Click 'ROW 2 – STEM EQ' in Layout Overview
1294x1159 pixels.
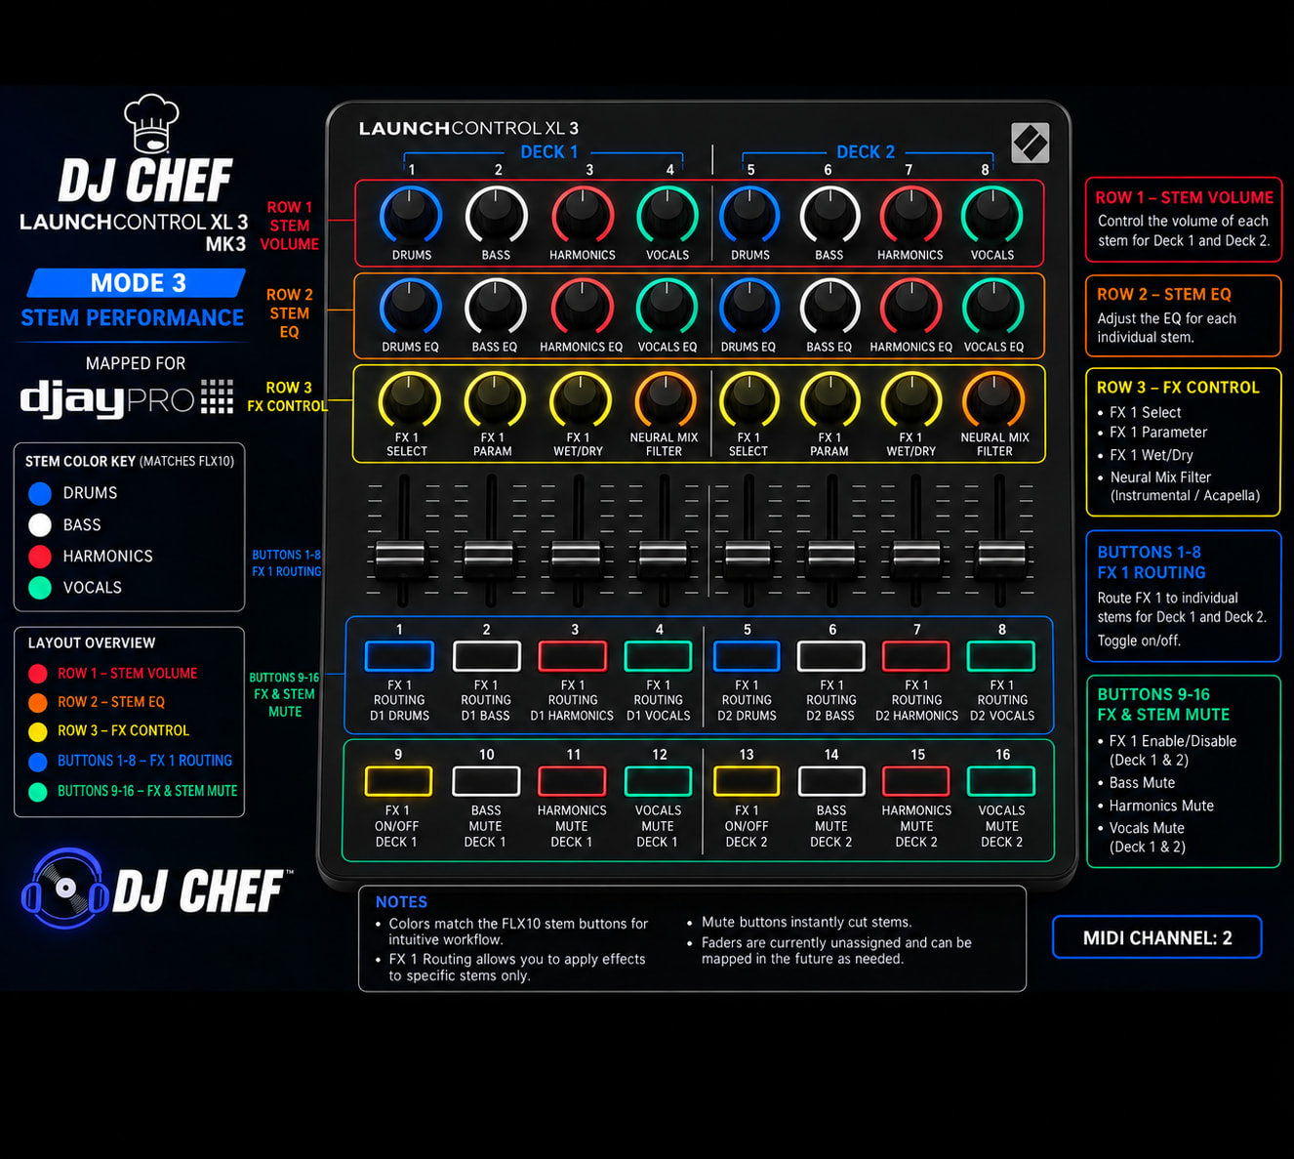(x=111, y=702)
